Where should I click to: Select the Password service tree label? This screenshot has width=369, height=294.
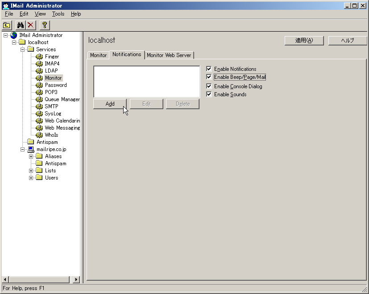point(56,85)
